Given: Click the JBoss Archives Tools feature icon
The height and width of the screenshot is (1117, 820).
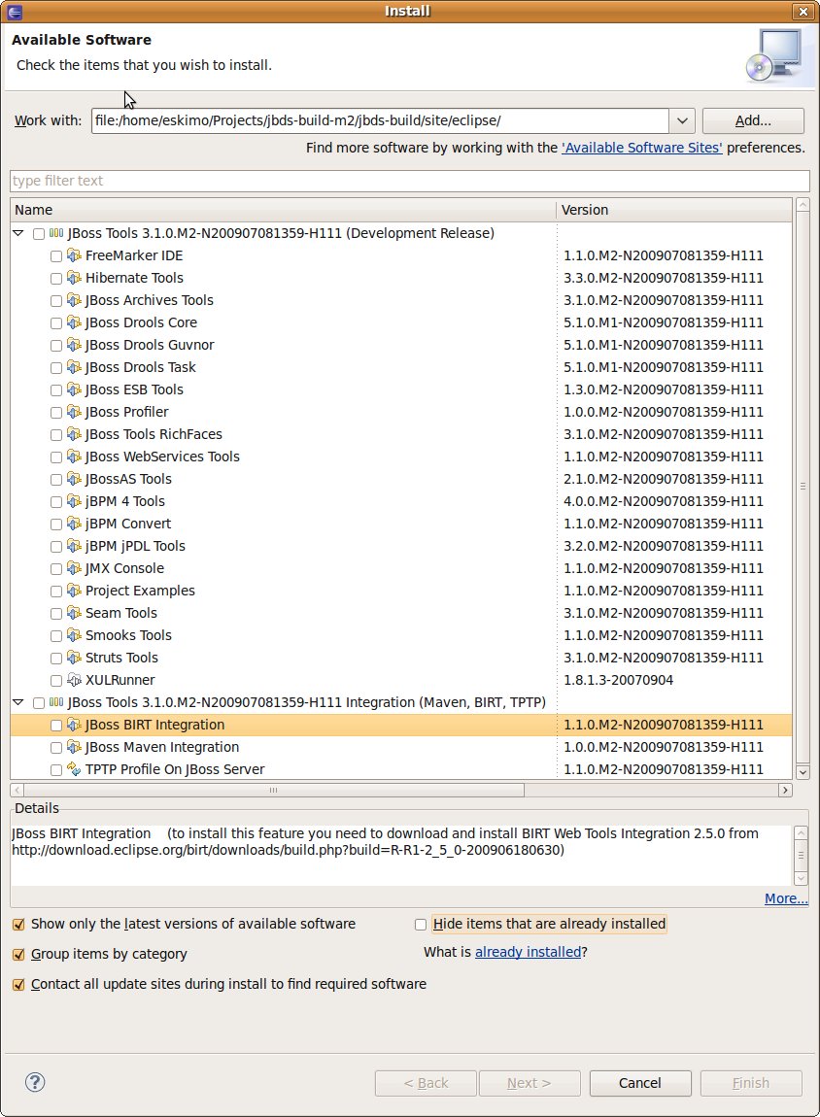Looking at the screenshot, I should click(x=74, y=300).
